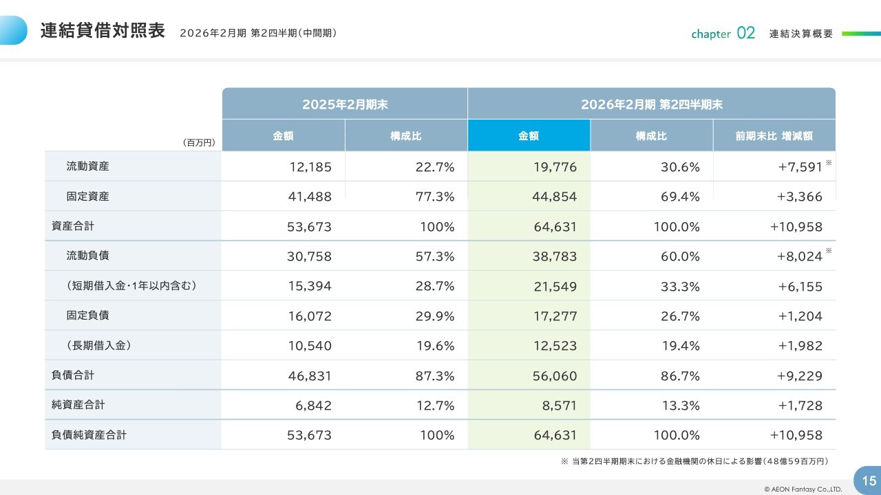The width and height of the screenshot is (881, 495).
Task: Click the 前期末比 増減額 column header
Action: pos(774,136)
